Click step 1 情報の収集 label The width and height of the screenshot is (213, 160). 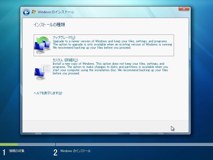(x=17, y=151)
